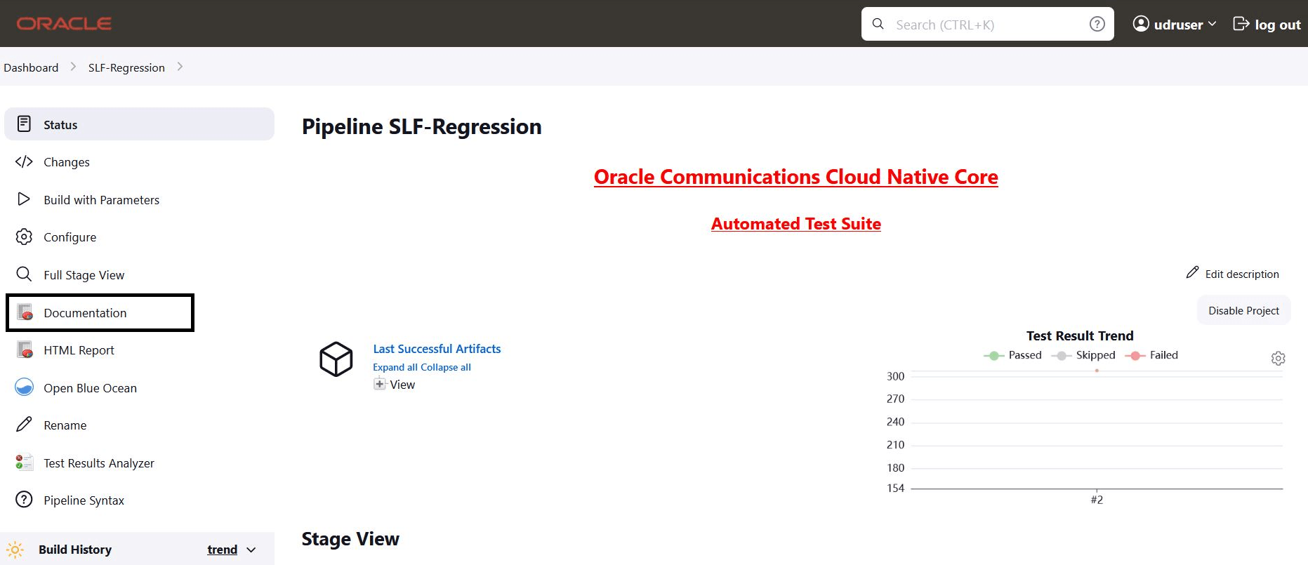The height and width of the screenshot is (565, 1308).
Task: Toggle the Skipped legend series
Action: click(1083, 355)
